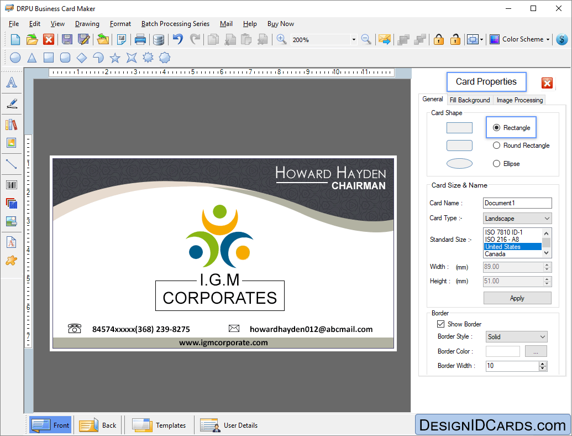
Task: Click the zoom out magnifier
Action: pos(366,39)
